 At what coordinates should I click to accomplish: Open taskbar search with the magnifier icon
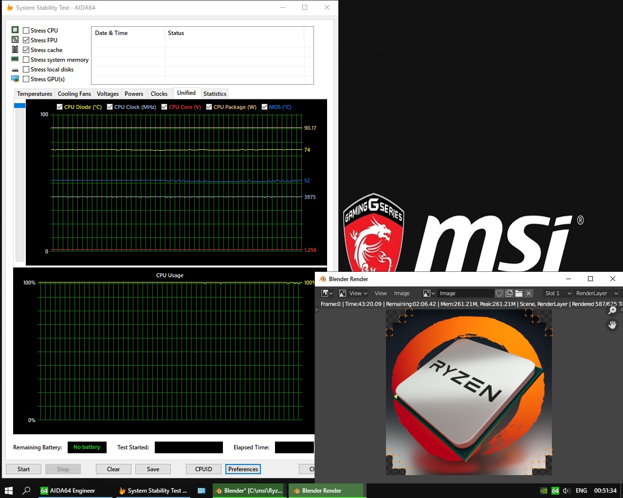click(x=27, y=491)
